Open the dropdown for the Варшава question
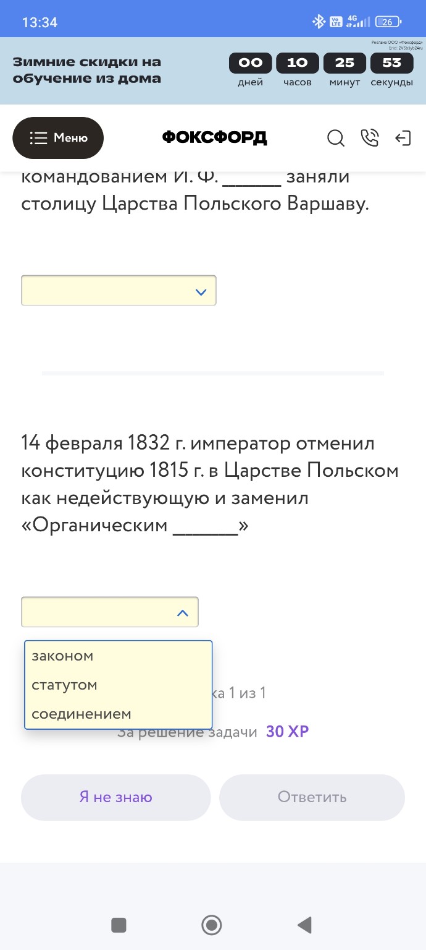 (x=119, y=289)
